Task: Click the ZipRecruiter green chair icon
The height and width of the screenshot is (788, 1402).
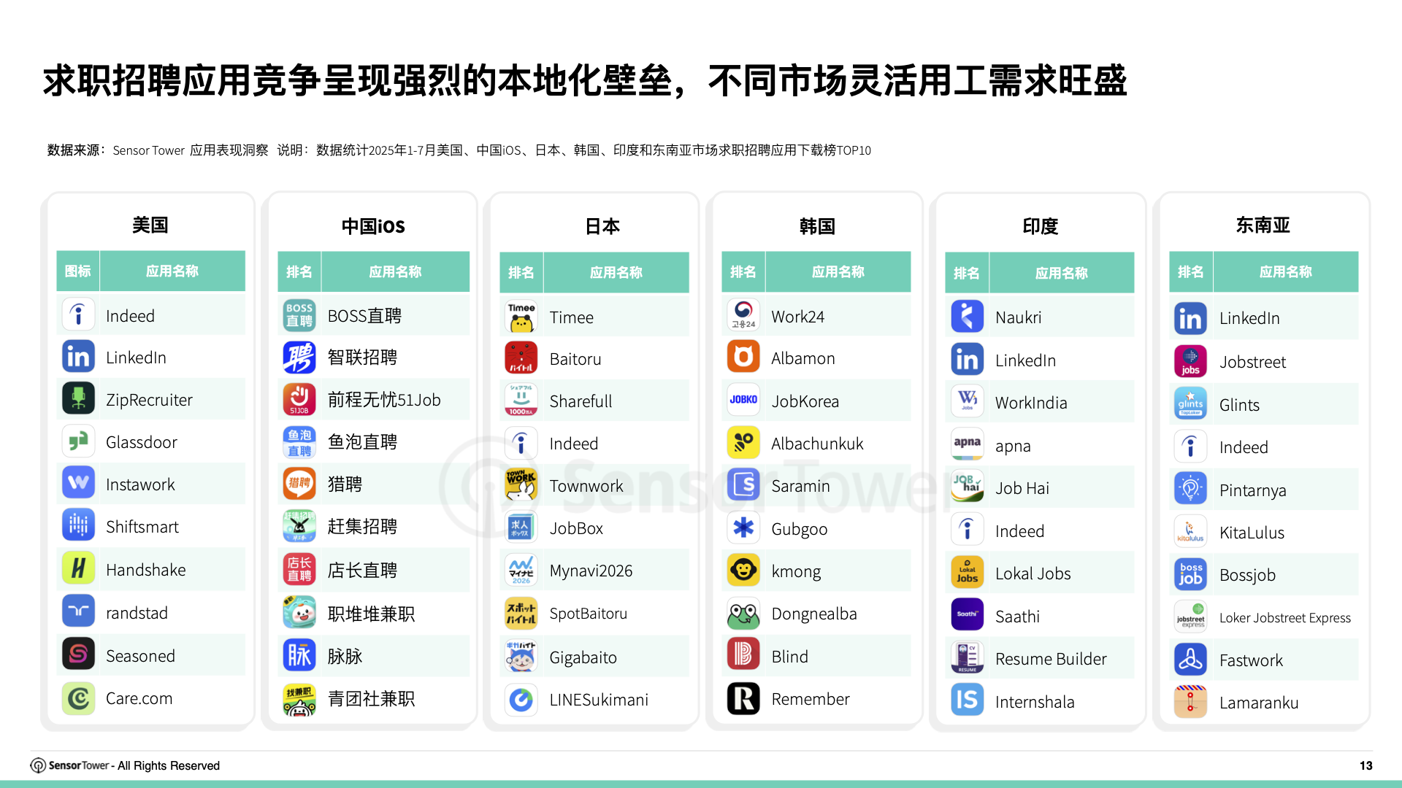Action: click(78, 399)
